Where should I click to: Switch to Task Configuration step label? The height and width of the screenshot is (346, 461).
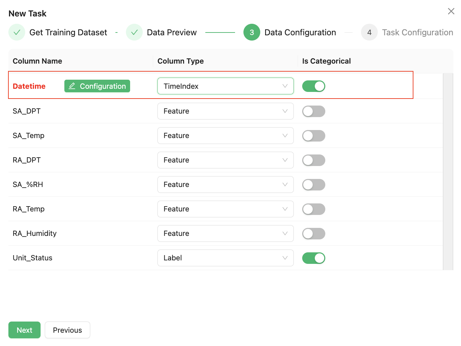417,33
